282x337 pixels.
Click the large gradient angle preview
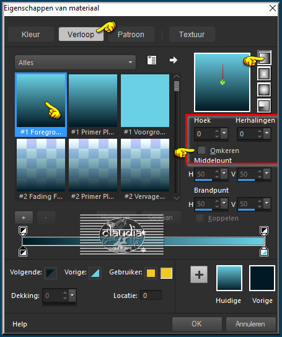223,82
